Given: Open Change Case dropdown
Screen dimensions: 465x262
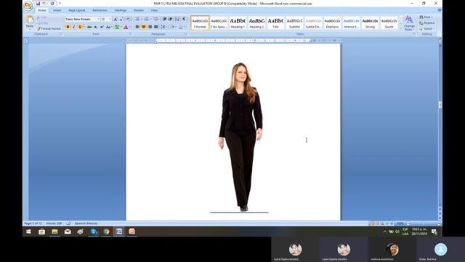Looking at the screenshot, I should click(x=108, y=27).
